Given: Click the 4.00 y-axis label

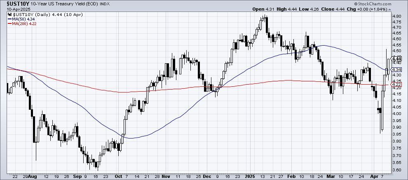Looking at the screenshot, I should (x=397, y=113).
